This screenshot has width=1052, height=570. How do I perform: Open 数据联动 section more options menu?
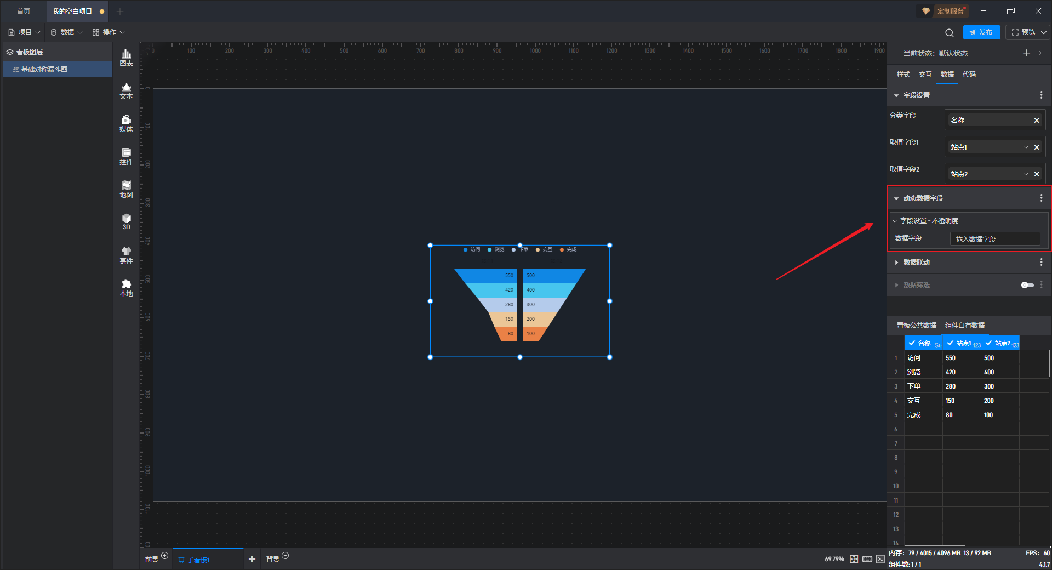click(1041, 262)
